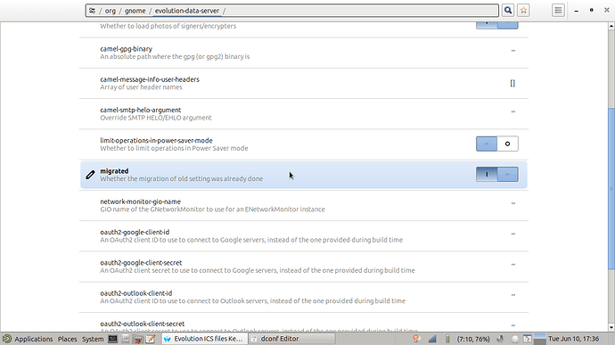
Task: Click the calendar-style tray icon
Action: pos(528,339)
